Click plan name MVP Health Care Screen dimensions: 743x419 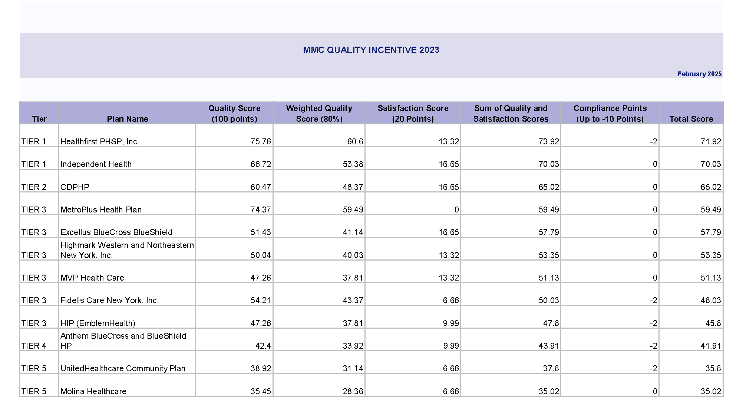(x=92, y=278)
